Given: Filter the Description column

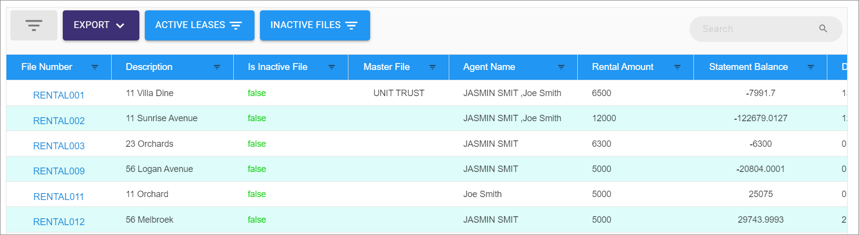Looking at the screenshot, I should click(x=217, y=67).
